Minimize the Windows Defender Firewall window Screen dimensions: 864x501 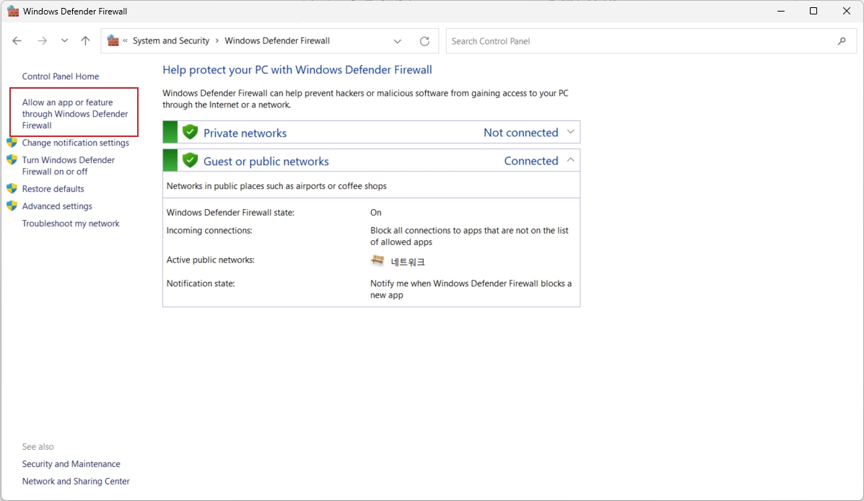coord(781,11)
